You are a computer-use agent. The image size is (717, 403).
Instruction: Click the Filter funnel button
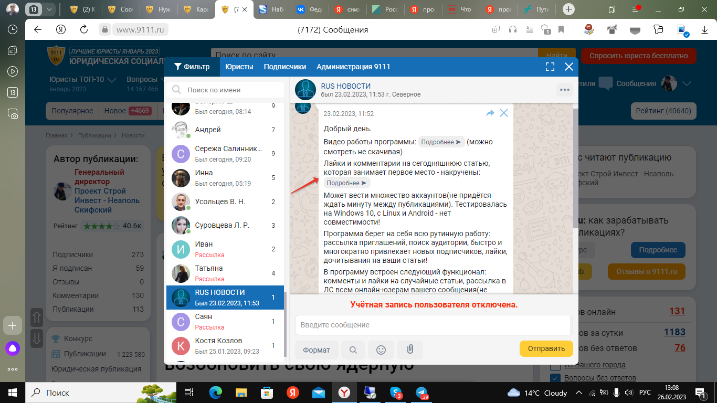tap(192, 67)
